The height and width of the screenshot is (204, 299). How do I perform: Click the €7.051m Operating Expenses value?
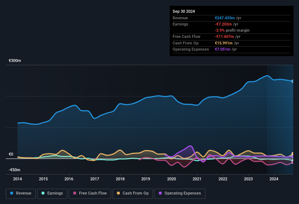click(222, 49)
